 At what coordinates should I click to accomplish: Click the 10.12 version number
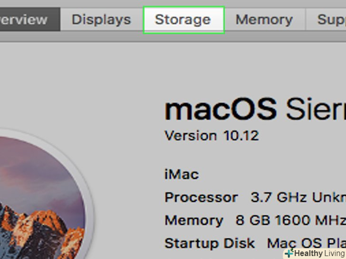pyautogui.click(x=241, y=136)
